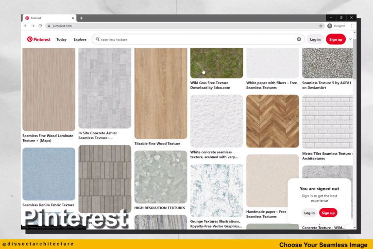The image size is (373, 249).
Task: Open the chevron wood parquet texture pin
Action: tap(272, 121)
